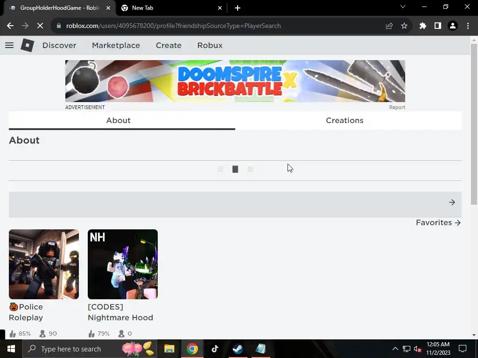
Task: Click the Roblox logo home icon
Action: click(27, 45)
